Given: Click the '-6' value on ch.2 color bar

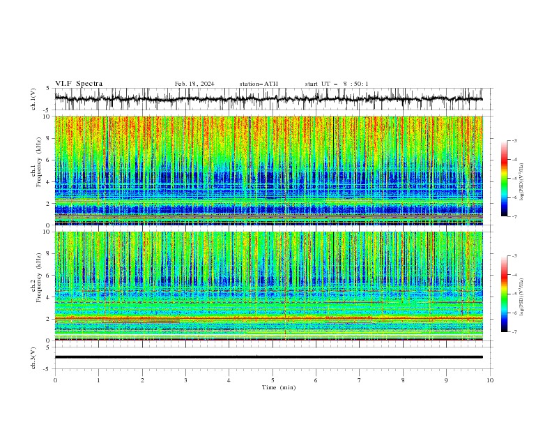Looking at the screenshot, I should (x=514, y=313).
